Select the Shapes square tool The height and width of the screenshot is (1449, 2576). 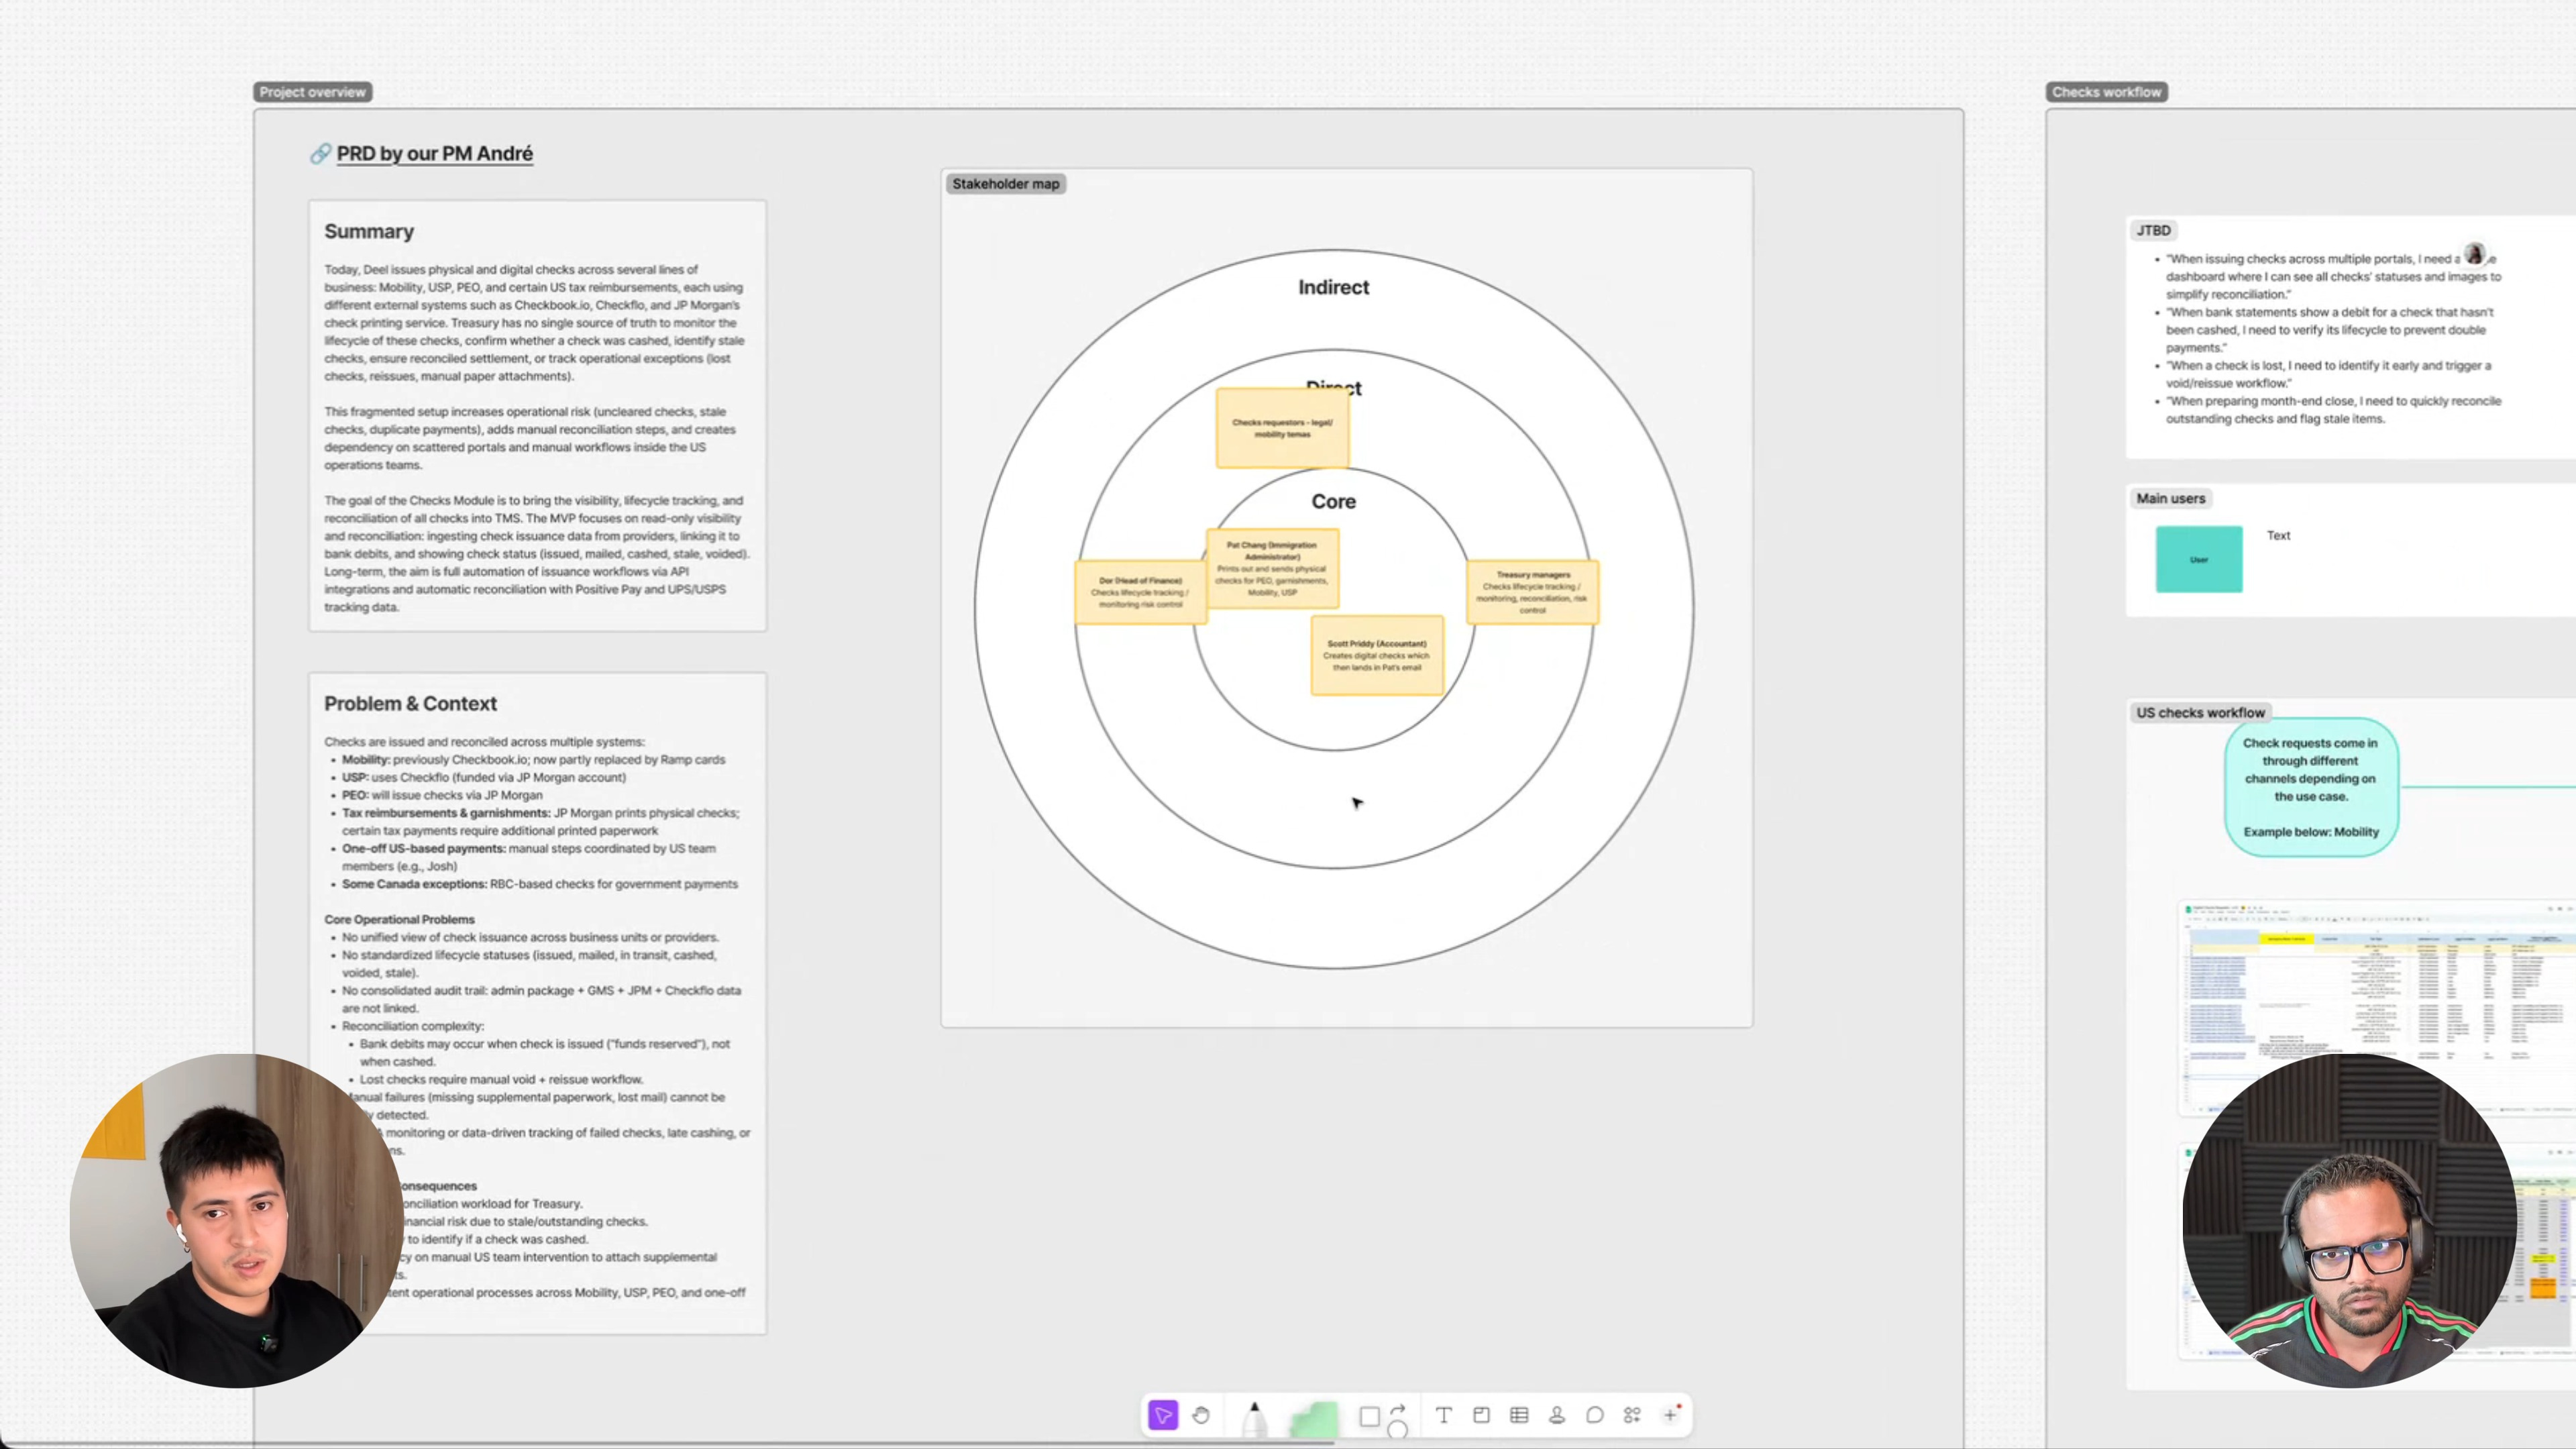click(1370, 1416)
